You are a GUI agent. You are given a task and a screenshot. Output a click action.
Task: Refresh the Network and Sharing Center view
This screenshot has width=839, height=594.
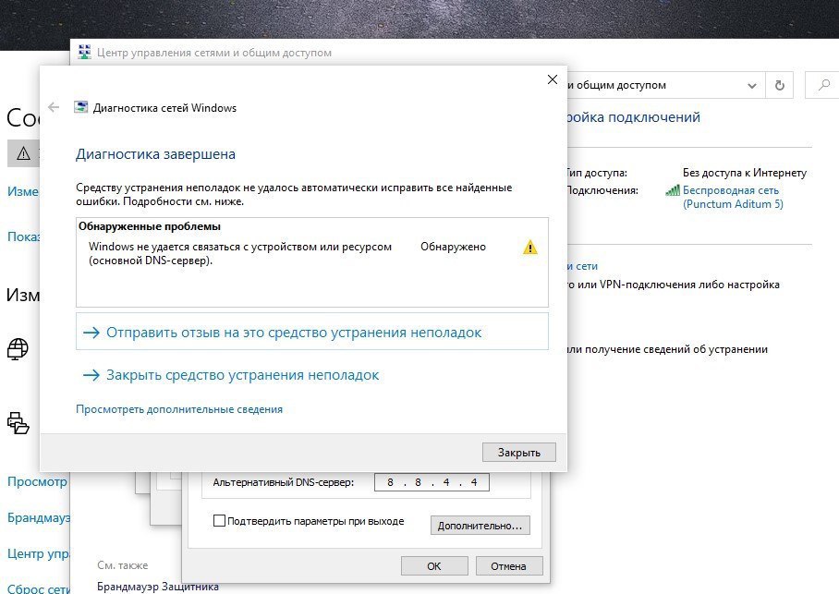pos(780,85)
